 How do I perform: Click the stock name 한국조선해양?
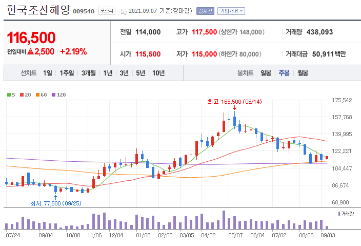coord(38,10)
